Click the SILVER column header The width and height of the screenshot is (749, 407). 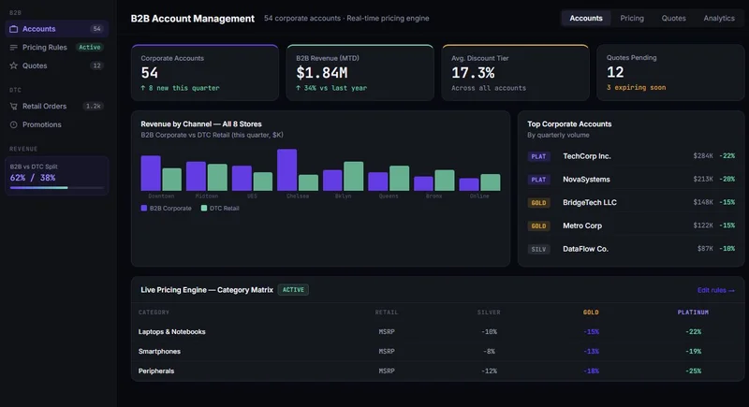[489, 313]
